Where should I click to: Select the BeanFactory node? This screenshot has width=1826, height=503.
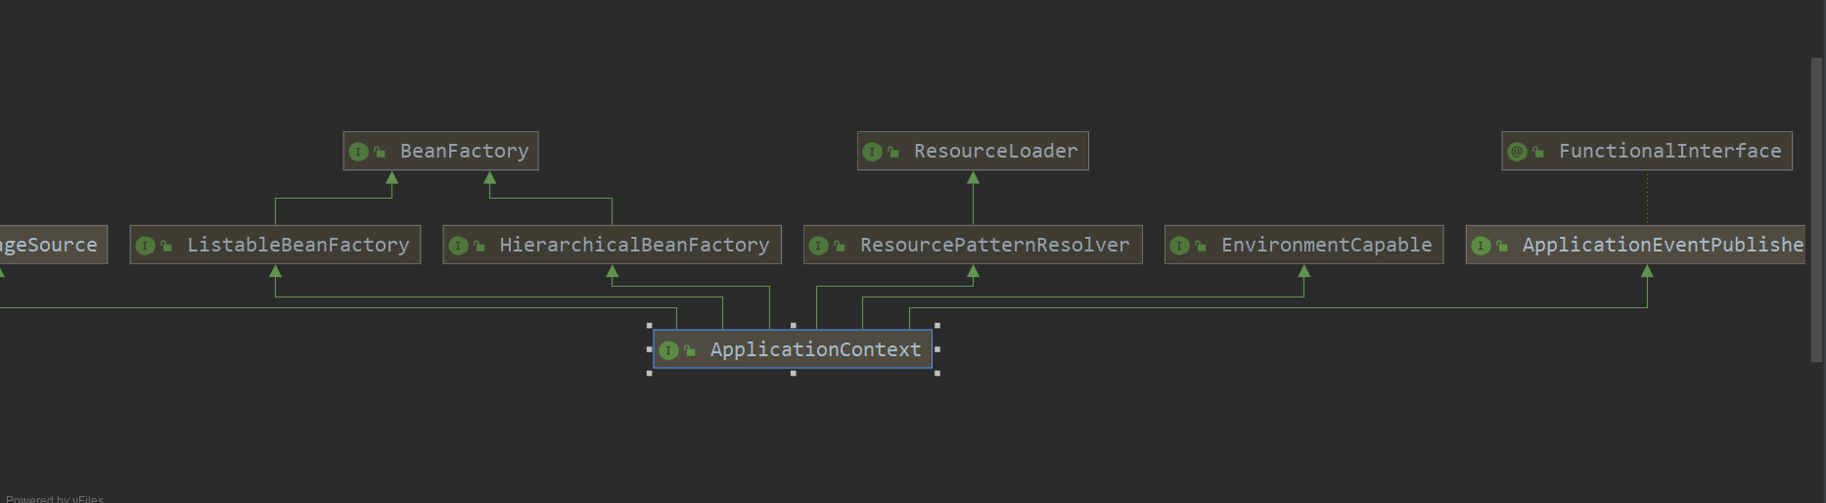440,151
